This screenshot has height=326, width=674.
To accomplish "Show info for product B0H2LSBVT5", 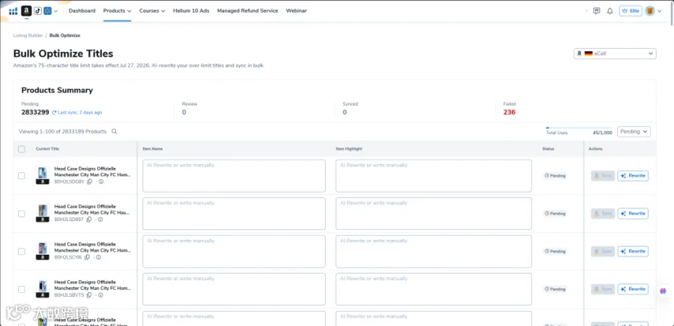I will 100,295.
